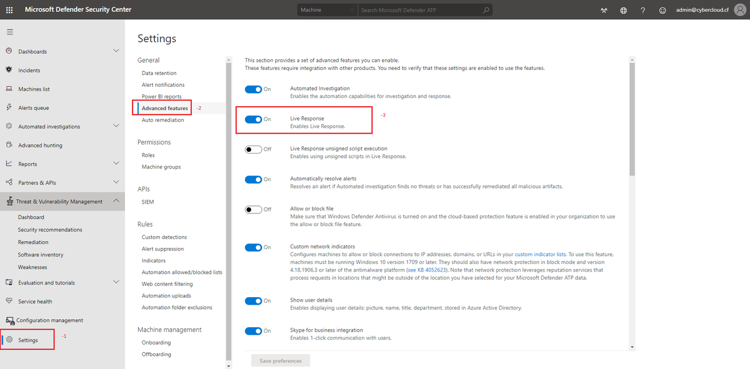This screenshot has width=750, height=369.
Task: Open the app launcher waffle icon
Action: (x=9, y=10)
